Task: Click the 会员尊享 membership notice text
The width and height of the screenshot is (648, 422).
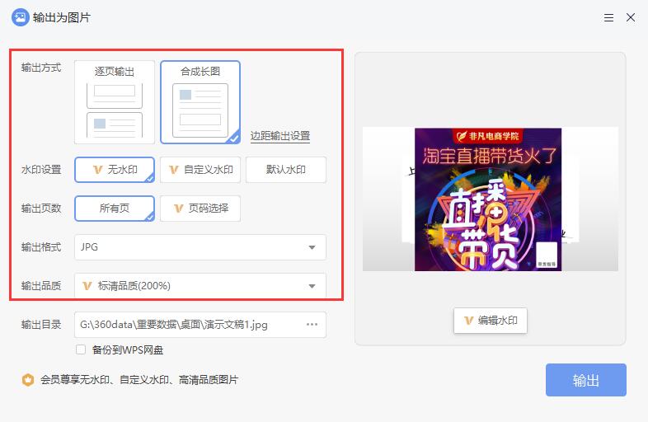Action: pos(139,379)
